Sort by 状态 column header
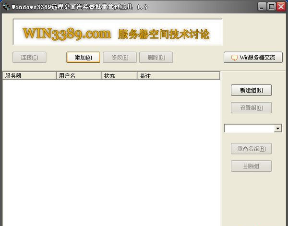This screenshot has height=226, width=288. (x=119, y=76)
